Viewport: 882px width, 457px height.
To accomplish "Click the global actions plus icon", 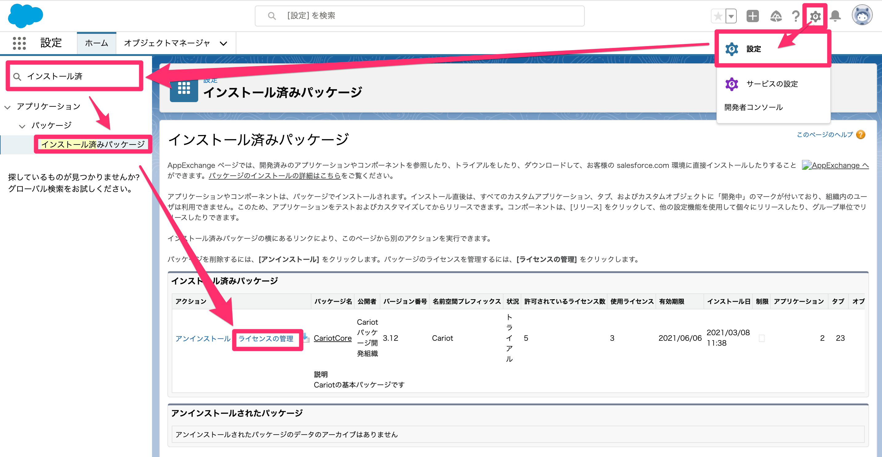I will (752, 16).
